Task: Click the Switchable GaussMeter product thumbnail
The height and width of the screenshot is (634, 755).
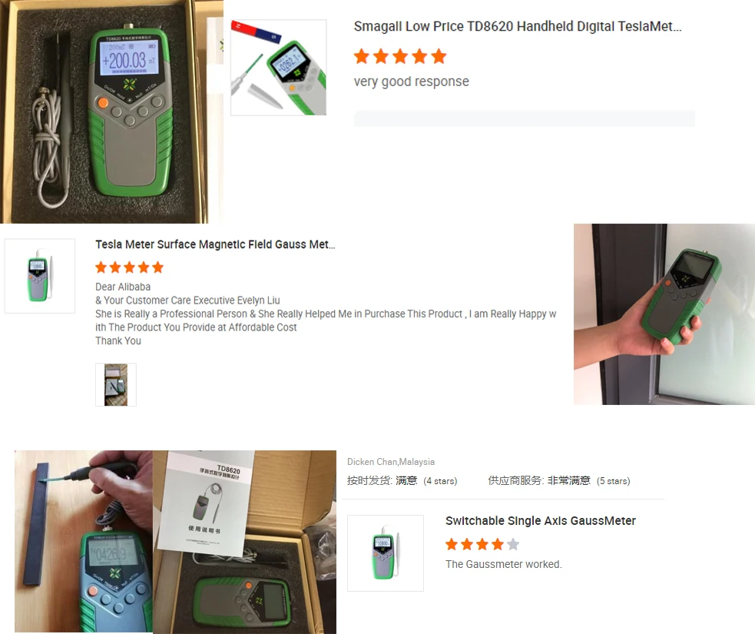Action: click(386, 553)
